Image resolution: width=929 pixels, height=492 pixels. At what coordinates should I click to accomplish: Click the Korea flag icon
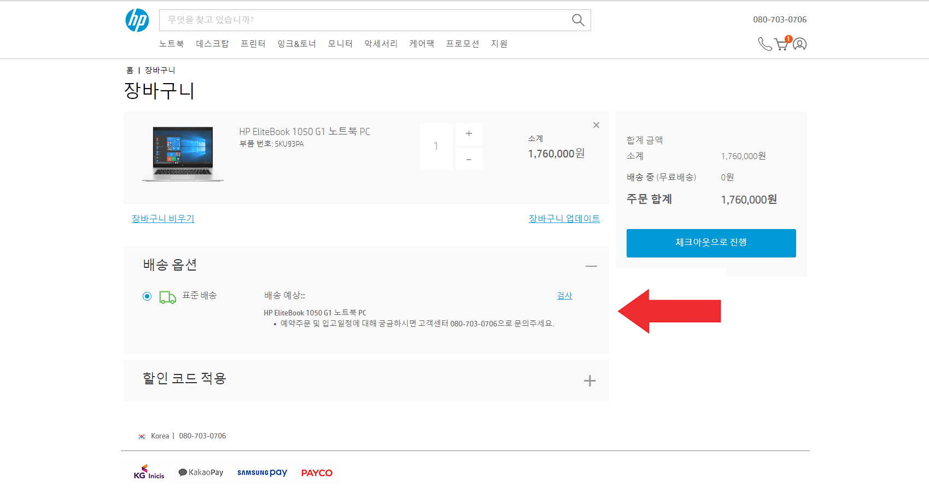coord(142,436)
